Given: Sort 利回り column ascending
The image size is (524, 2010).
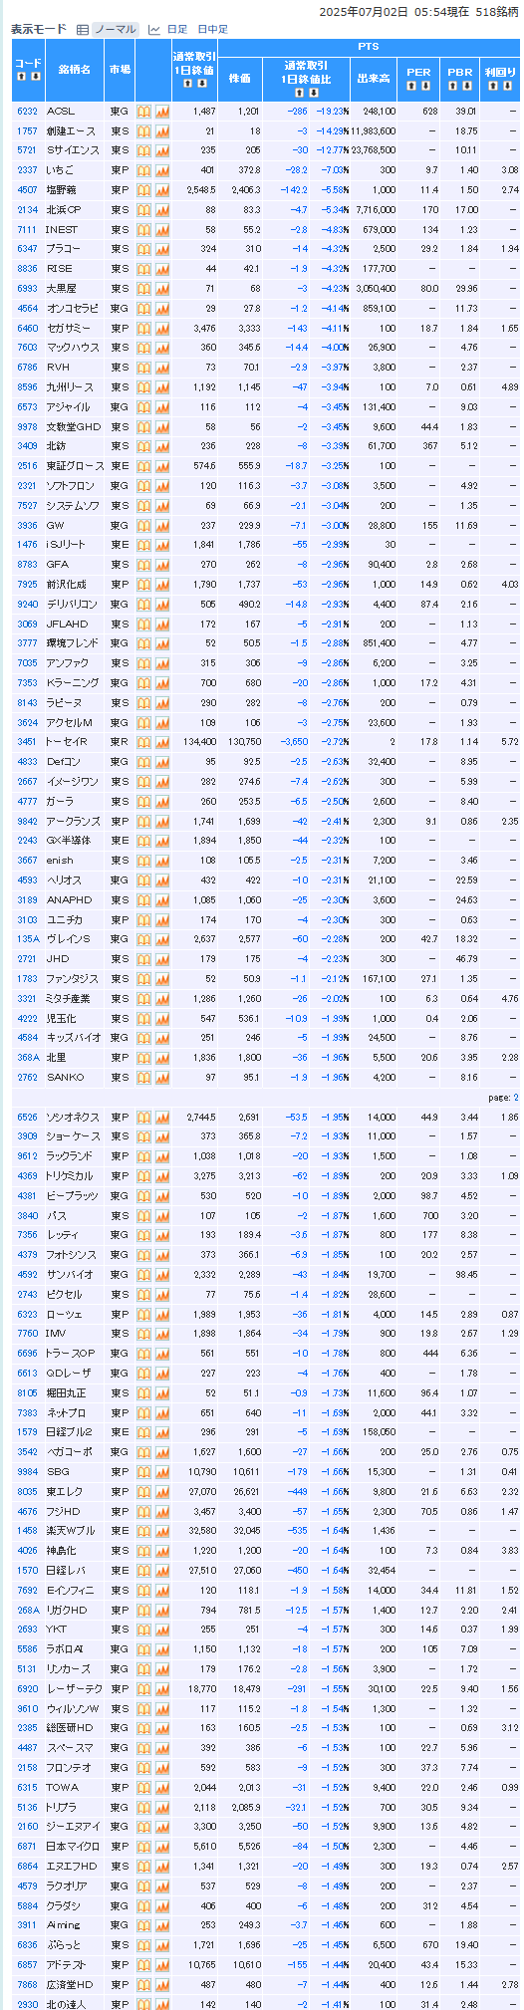Looking at the screenshot, I should pos(493,87).
